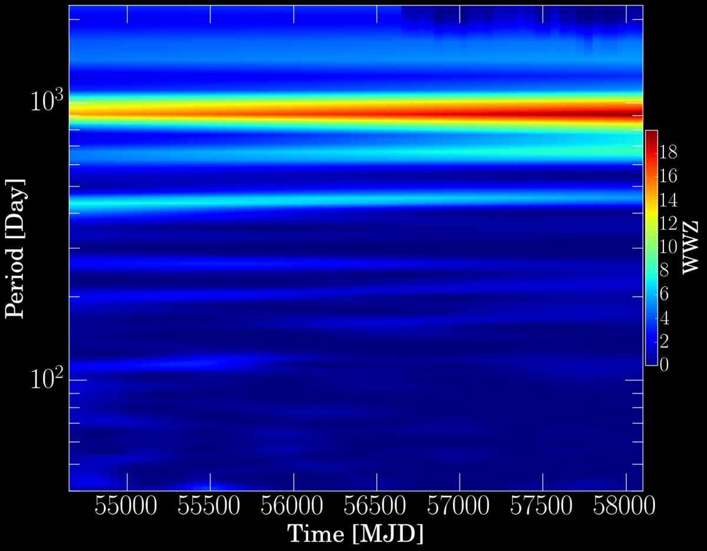This screenshot has height=551, width=707.
Task: Click the WWZ colorbar title
Action: [x=690, y=248]
